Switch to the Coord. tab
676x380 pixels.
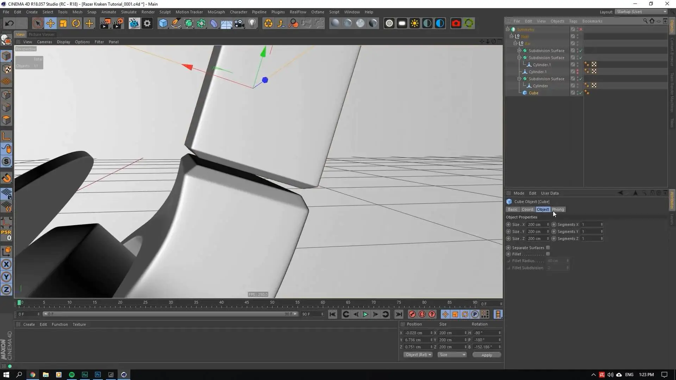[x=527, y=209]
